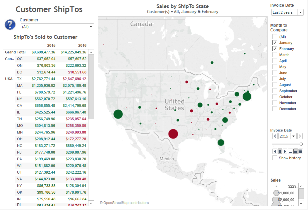Open the 2016 year dropdown
The height and width of the screenshot is (210, 308).
click(x=287, y=136)
